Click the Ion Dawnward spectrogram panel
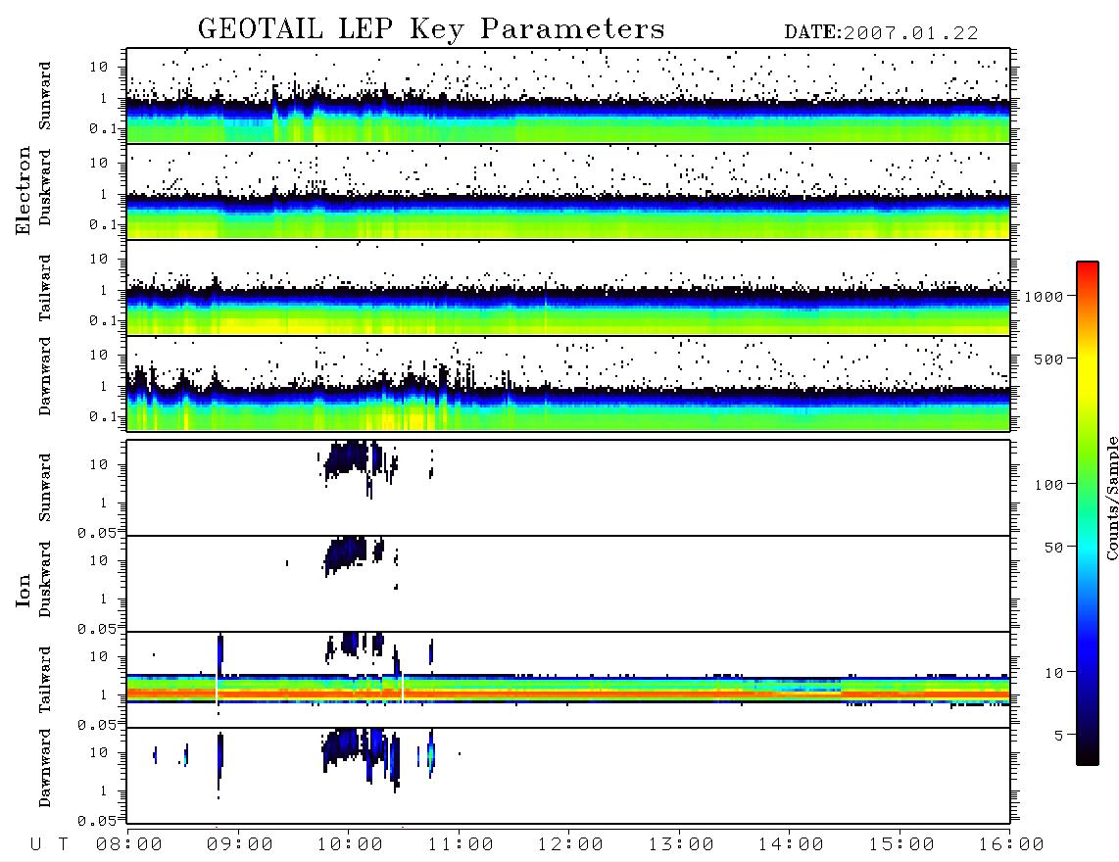The height and width of the screenshot is (862, 1119). click(x=568, y=776)
